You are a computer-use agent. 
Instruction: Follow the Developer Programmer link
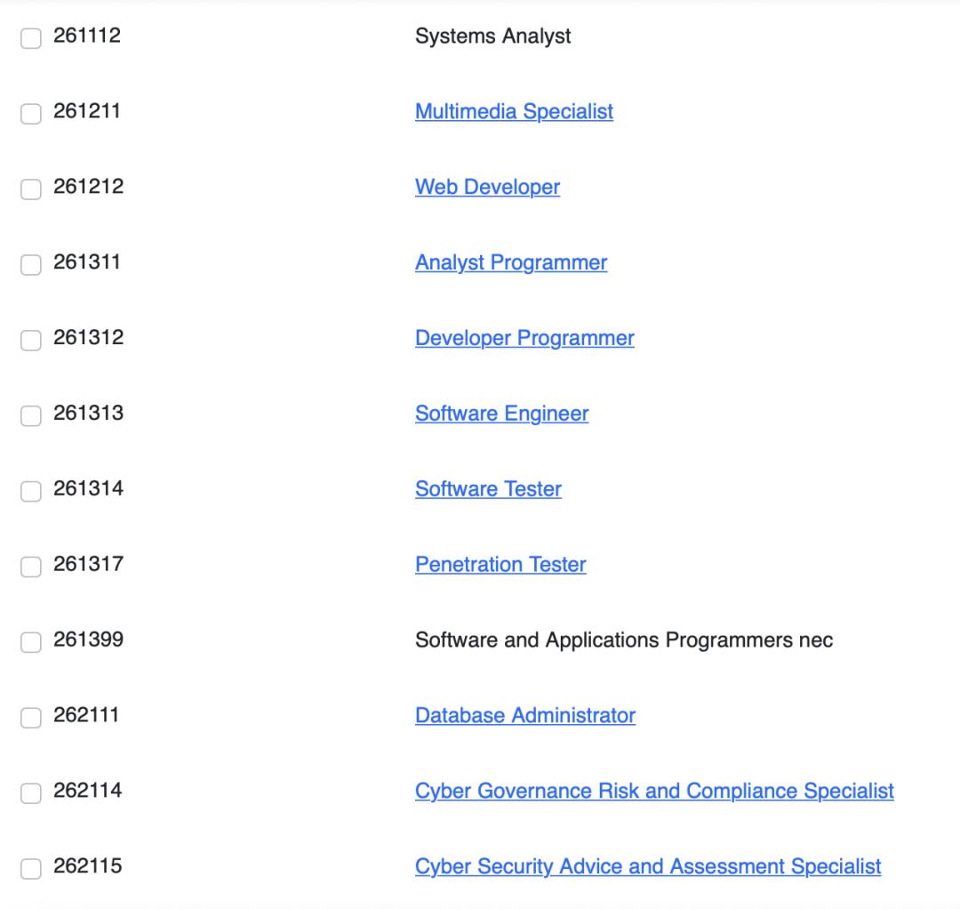524,339
